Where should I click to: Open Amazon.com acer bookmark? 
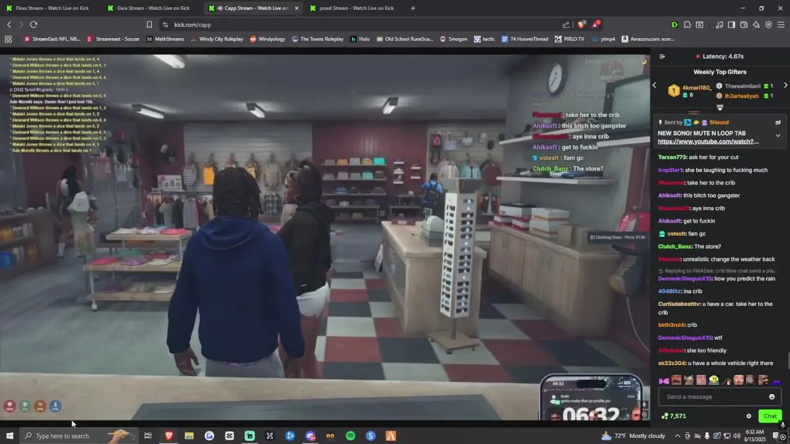point(648,39)
